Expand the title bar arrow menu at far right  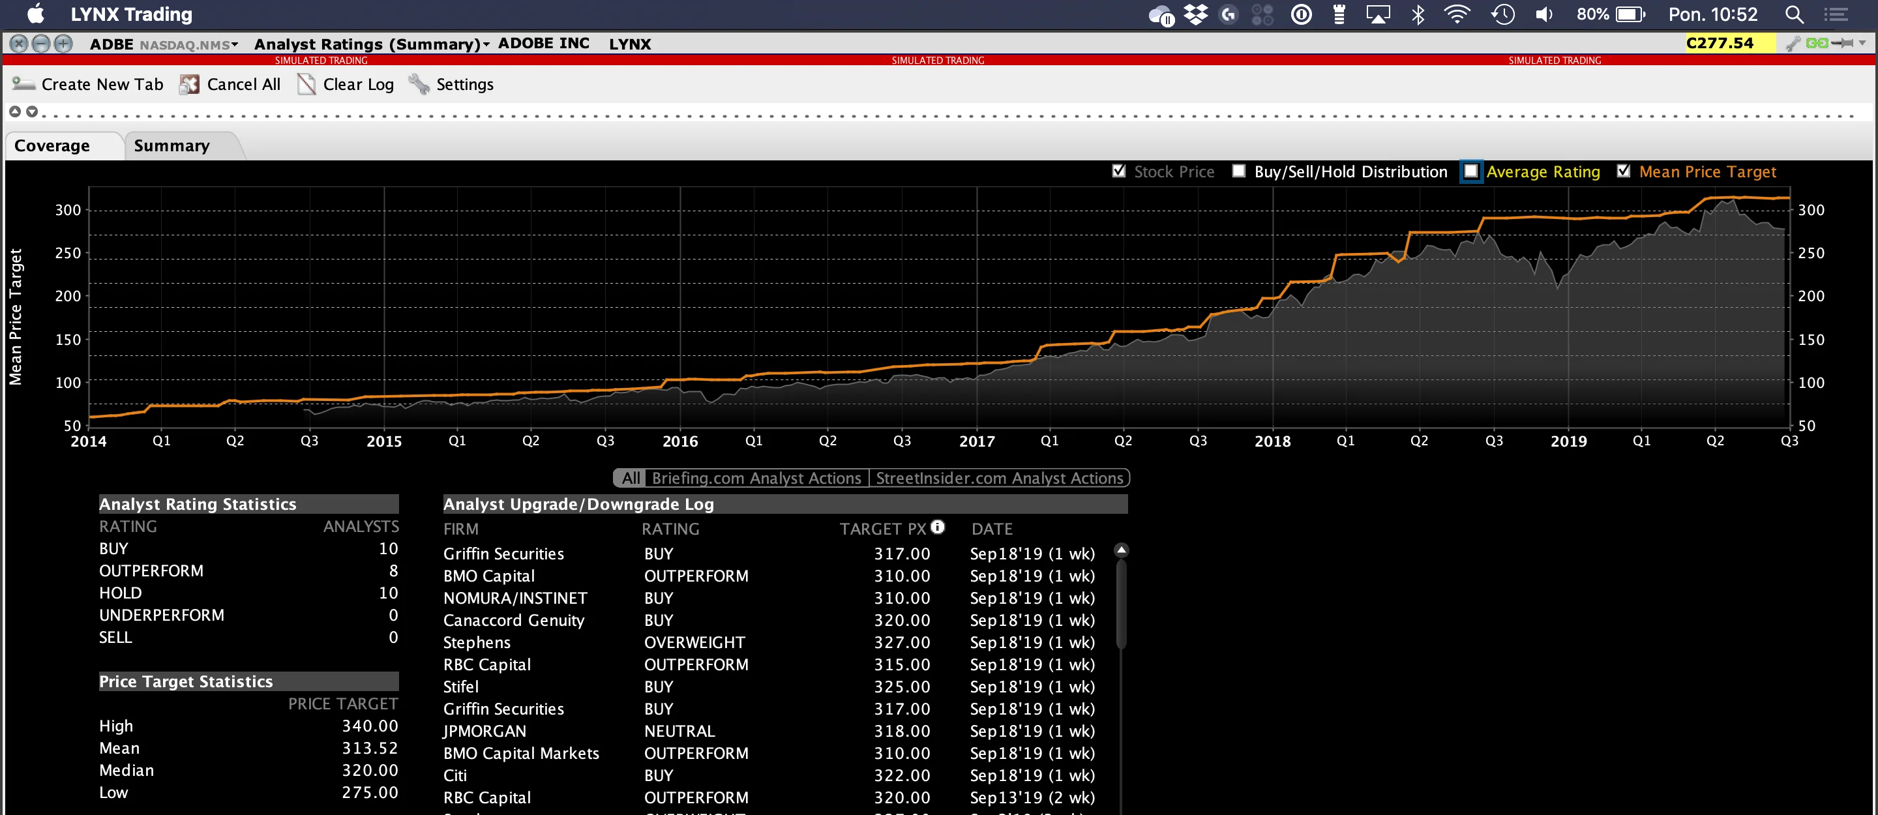coord(1863,44)
